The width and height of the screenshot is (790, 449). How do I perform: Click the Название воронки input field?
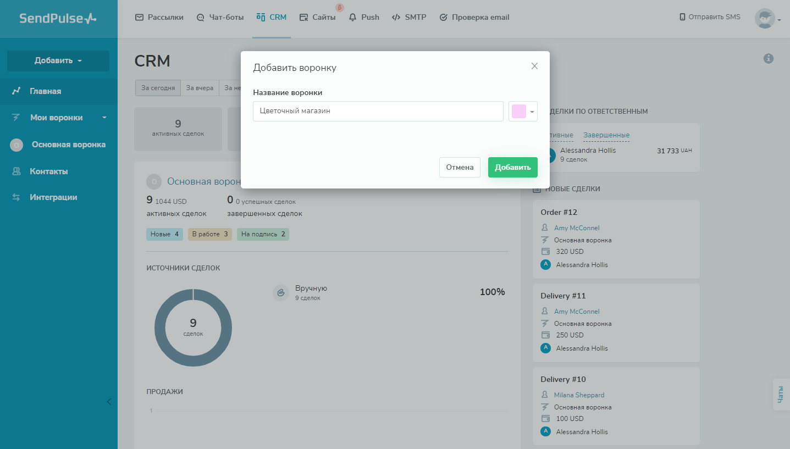tap(378, 111)
